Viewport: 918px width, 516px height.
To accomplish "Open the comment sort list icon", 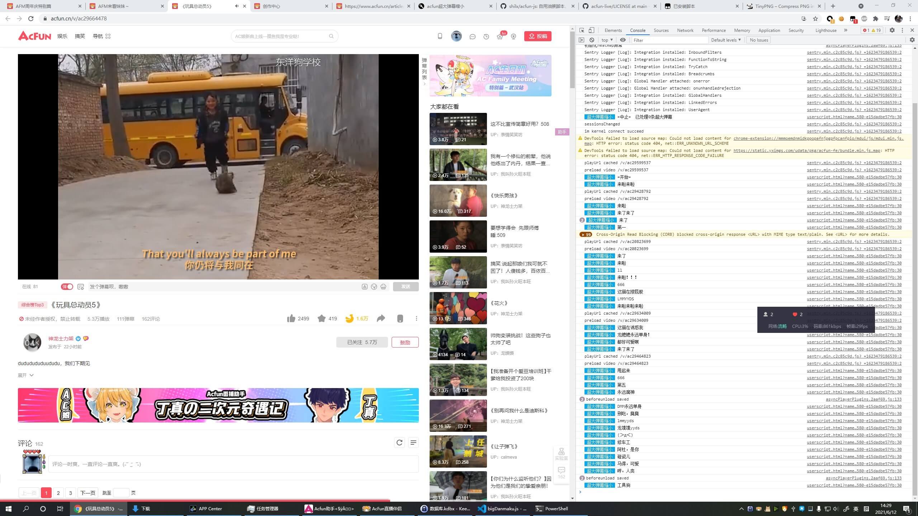I will [x=413, y=443].
